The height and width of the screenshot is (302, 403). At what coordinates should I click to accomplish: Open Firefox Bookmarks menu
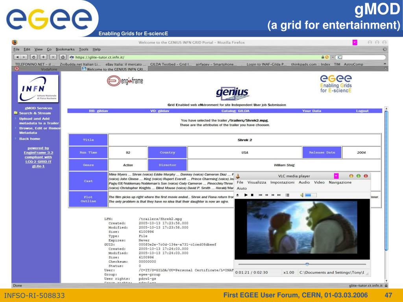[x=65, y=49]
